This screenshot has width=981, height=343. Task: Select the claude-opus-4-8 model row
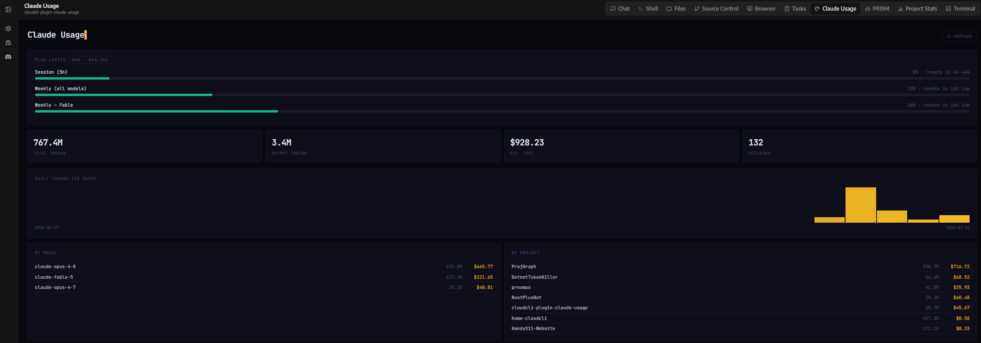coord(264,267)
